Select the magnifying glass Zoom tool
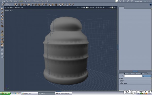The width and height of the screenshot is (152, 95). (2, 57)
